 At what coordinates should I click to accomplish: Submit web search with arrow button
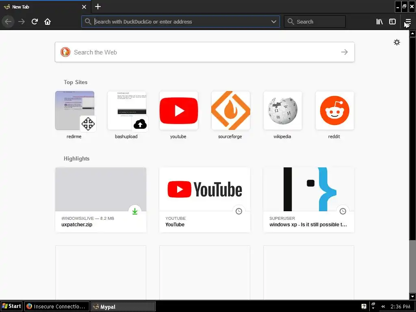[x=344, y=52]
